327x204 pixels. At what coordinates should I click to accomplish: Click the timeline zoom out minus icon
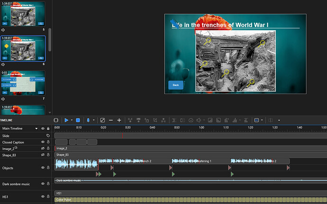coord(111,120)
